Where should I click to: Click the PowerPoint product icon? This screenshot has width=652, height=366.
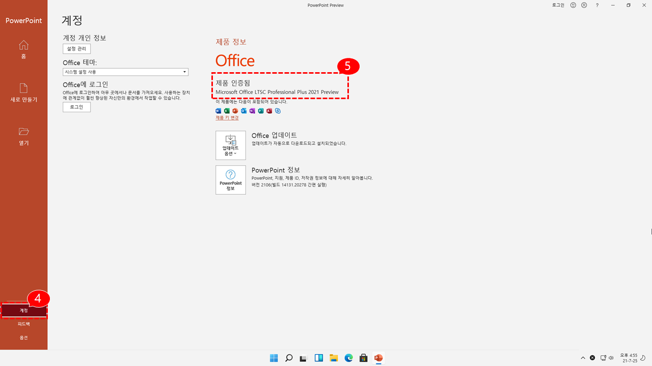[x=235, y=111]
